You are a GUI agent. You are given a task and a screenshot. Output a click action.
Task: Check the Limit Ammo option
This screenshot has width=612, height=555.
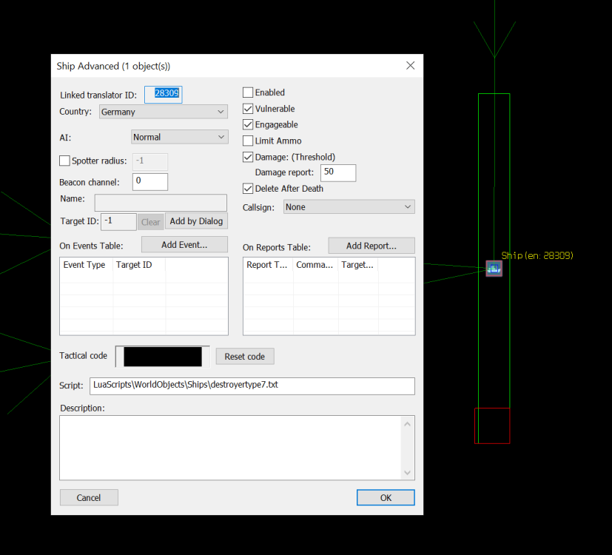click(248, 141)
